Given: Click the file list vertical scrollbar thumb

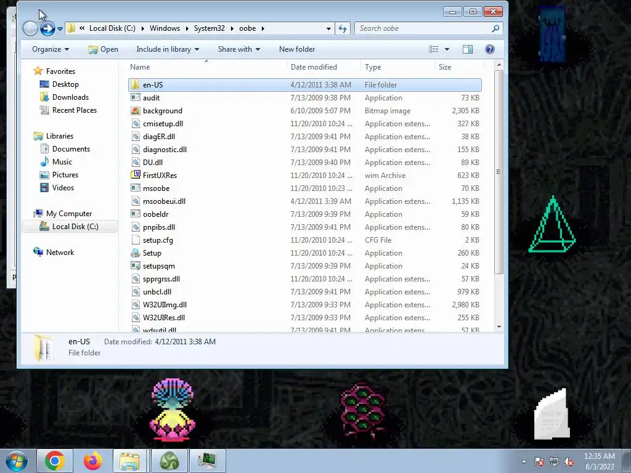Looking at the screenshot, I should 499,172.
